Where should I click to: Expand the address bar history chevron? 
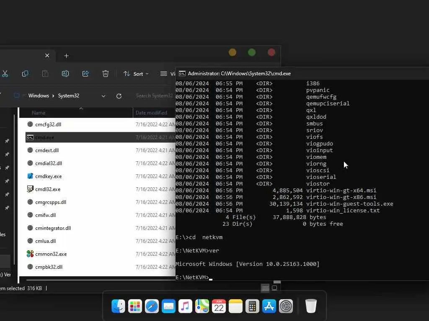(x=103, y=96)
